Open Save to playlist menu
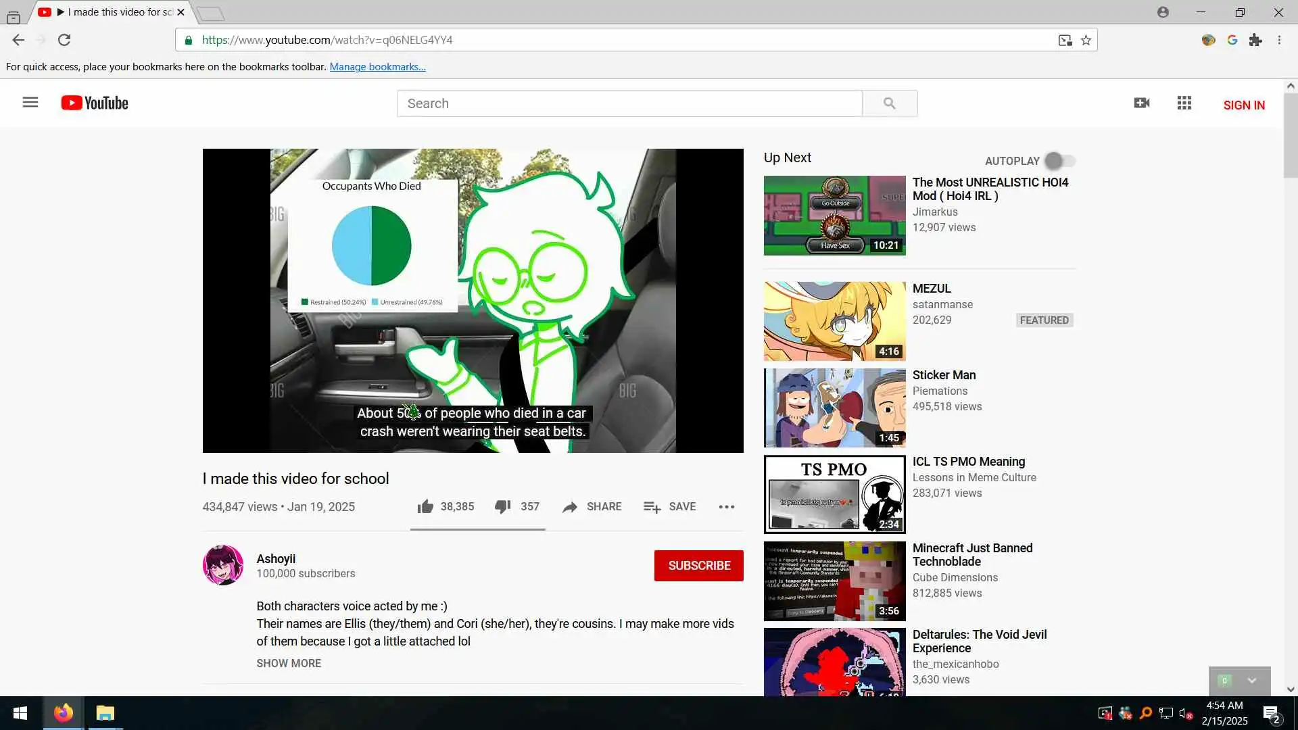The width and height of the screenshot is (1298, 730). coord(669,507)
